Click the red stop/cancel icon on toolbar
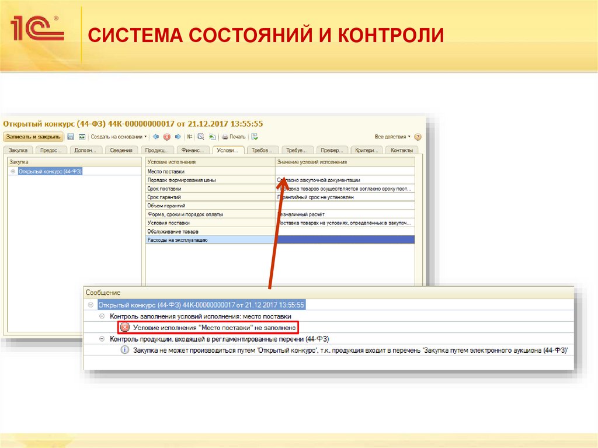Viewport: 598px width, 448px height. [166, 136]
